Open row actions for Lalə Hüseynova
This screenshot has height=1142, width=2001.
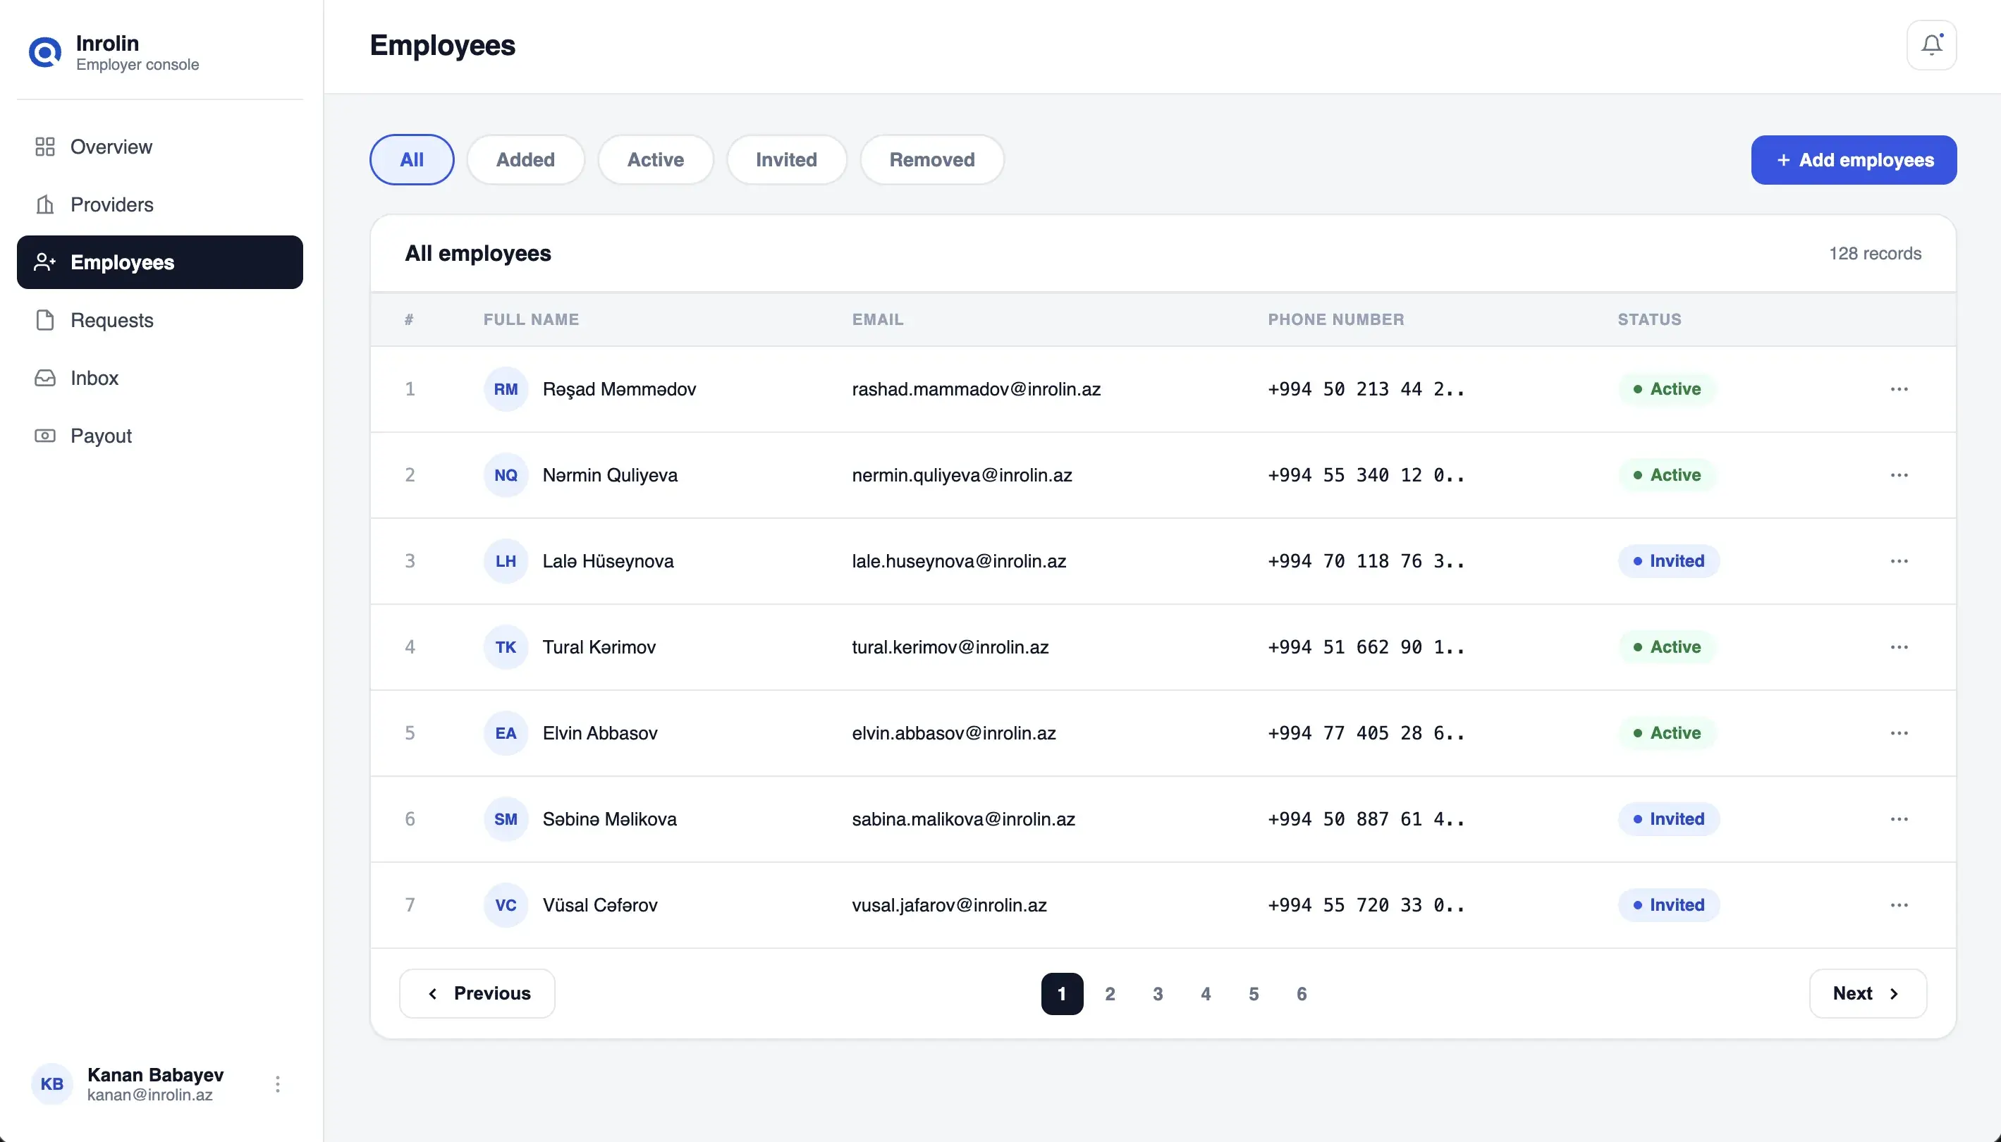1899,561
